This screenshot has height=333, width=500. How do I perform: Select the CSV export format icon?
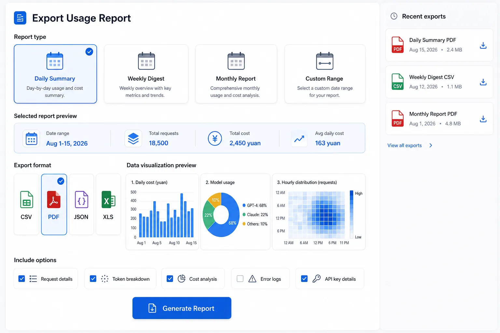click(26, 199)
